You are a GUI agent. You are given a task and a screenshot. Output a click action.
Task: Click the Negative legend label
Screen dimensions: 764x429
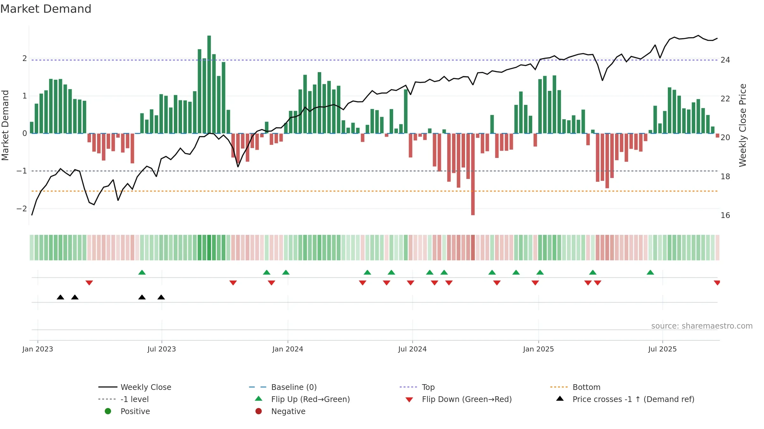pos(288,411)
